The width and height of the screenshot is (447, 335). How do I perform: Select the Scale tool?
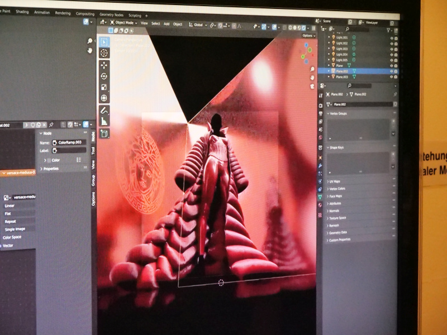tap(104, 87)
